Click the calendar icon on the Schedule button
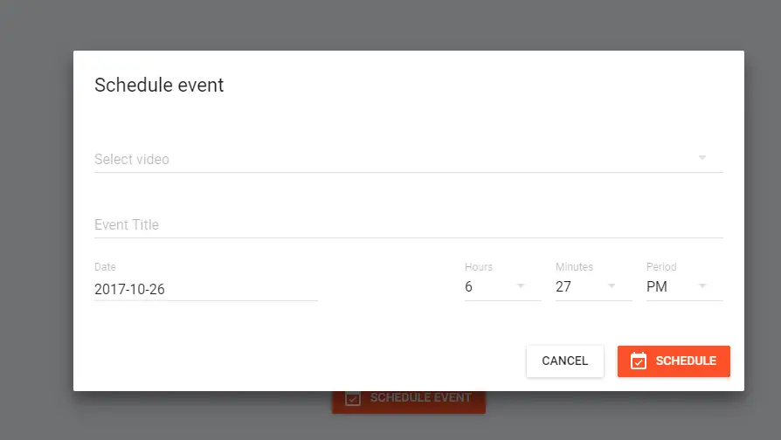This screenshot has height=440, width=781. (639, 361)
